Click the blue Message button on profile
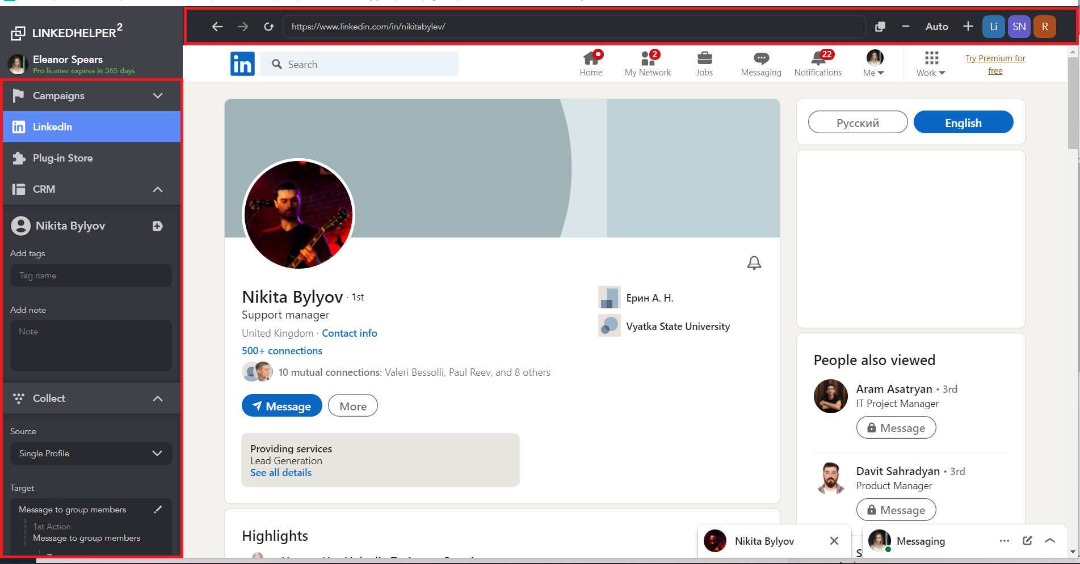Image resolution: width=1080 pixels, height=564 pixels. (x=282, y=406)
